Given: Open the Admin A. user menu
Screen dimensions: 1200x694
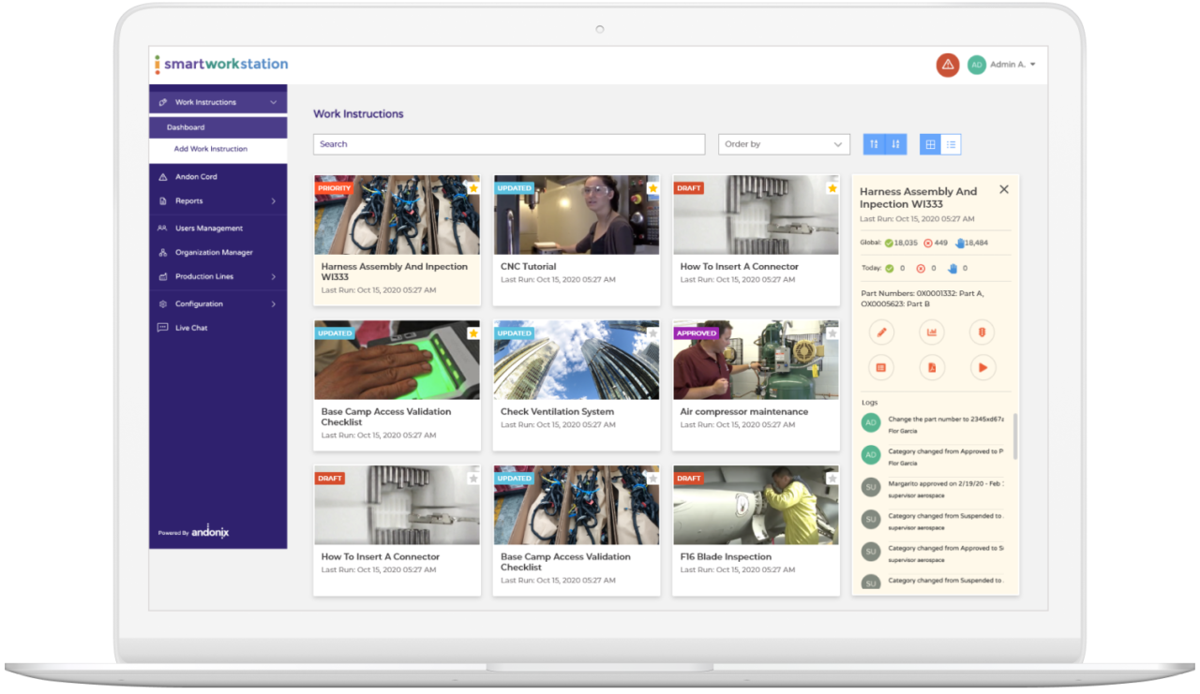Looking at the screenshot, I should click(1003, 65).
